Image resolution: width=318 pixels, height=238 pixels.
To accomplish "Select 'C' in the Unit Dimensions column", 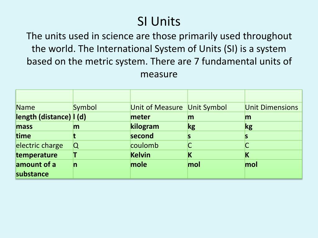I will click(x=273, y=145).
